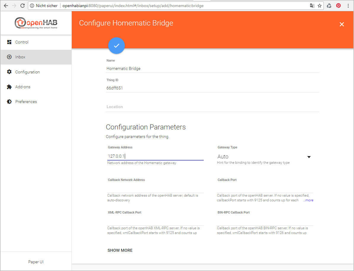The height and width of the screenshot is (271, 354).
Task: Open Configuration in the sidebar
Action: (36, 72)
